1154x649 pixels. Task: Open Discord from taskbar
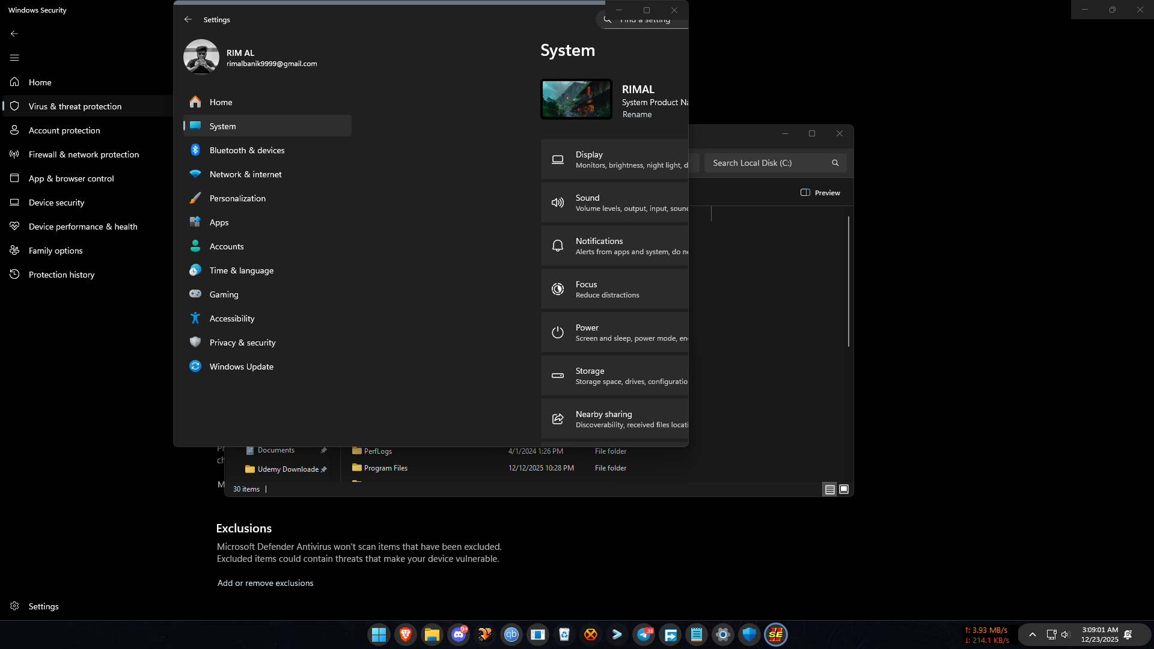coord(459,635)
